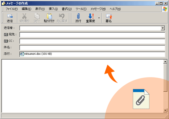Click the 送信 send icon
Image resolution: width=169 pixels, height=119 pixels.
click(10, 16)
